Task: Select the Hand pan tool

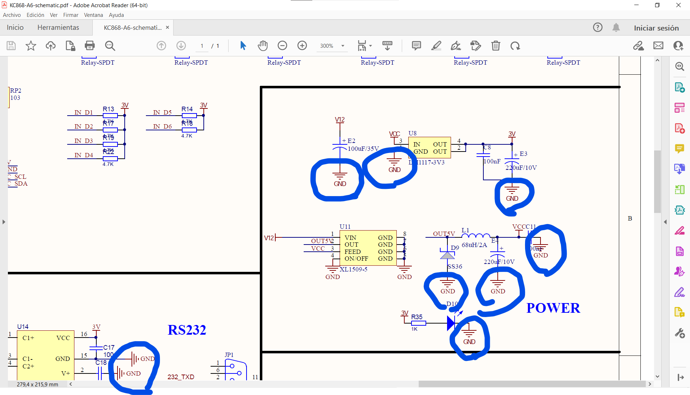Action: [263, 46]
